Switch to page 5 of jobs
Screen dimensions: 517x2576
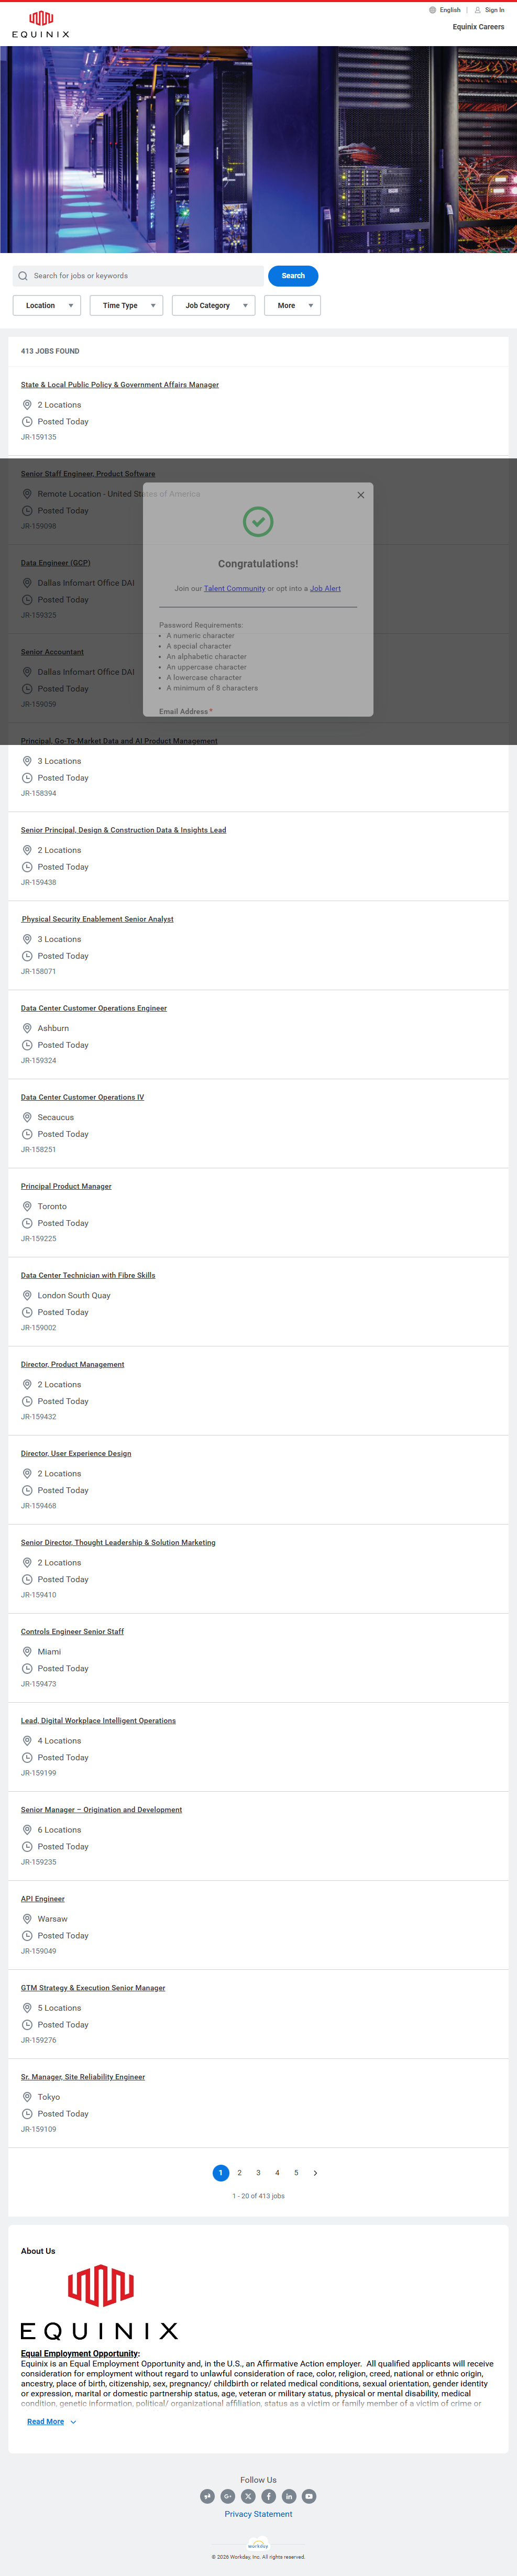click(296, 2173)
